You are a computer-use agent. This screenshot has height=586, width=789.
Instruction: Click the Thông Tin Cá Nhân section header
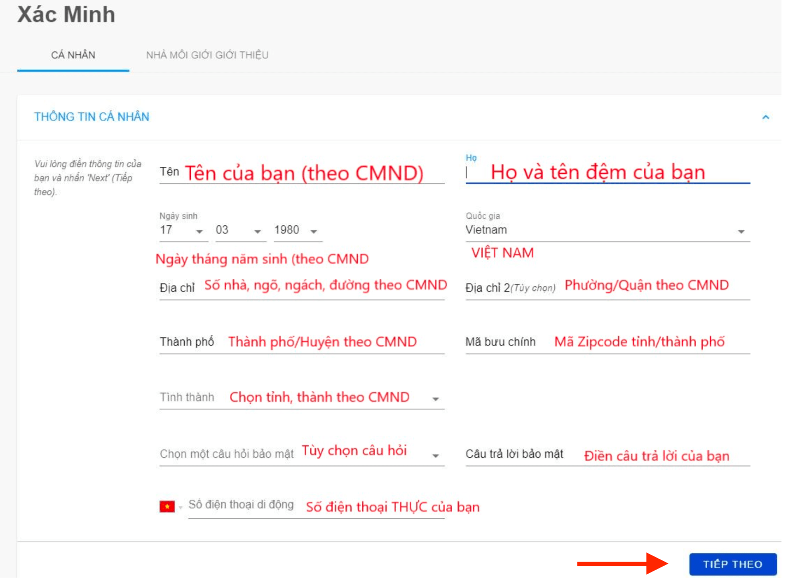pyautogui.click(x=92, y=117)
